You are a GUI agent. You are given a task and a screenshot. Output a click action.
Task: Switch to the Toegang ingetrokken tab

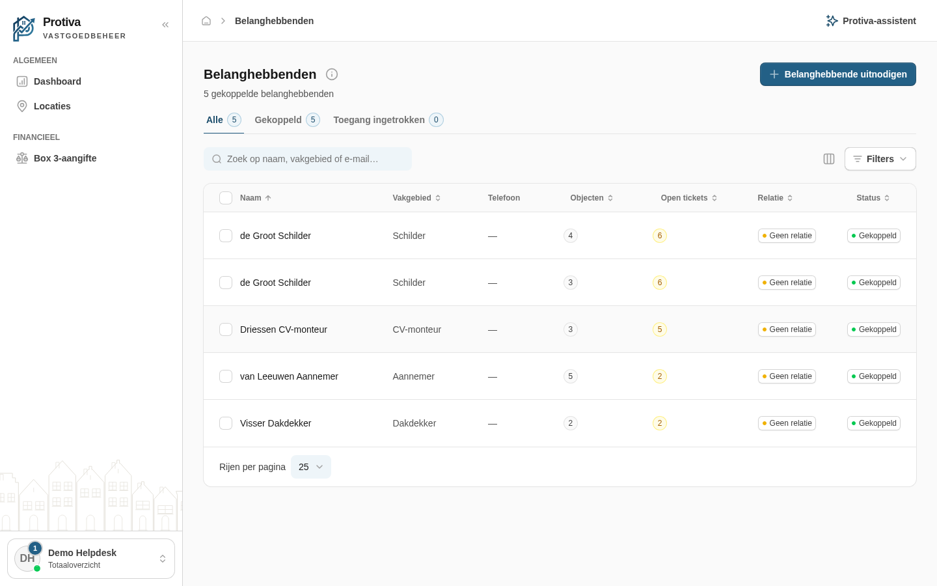click(x=388, y=120)
